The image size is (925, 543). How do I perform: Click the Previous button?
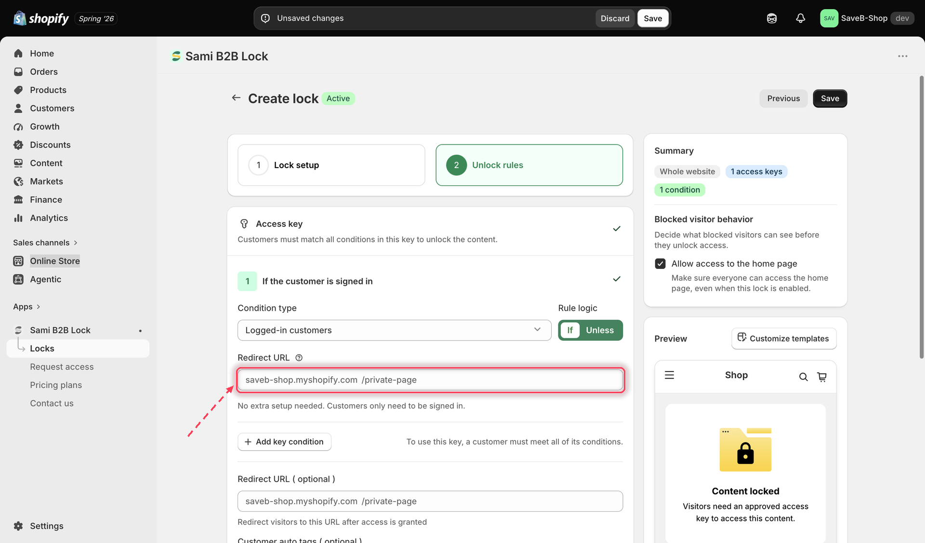[783, 98]
